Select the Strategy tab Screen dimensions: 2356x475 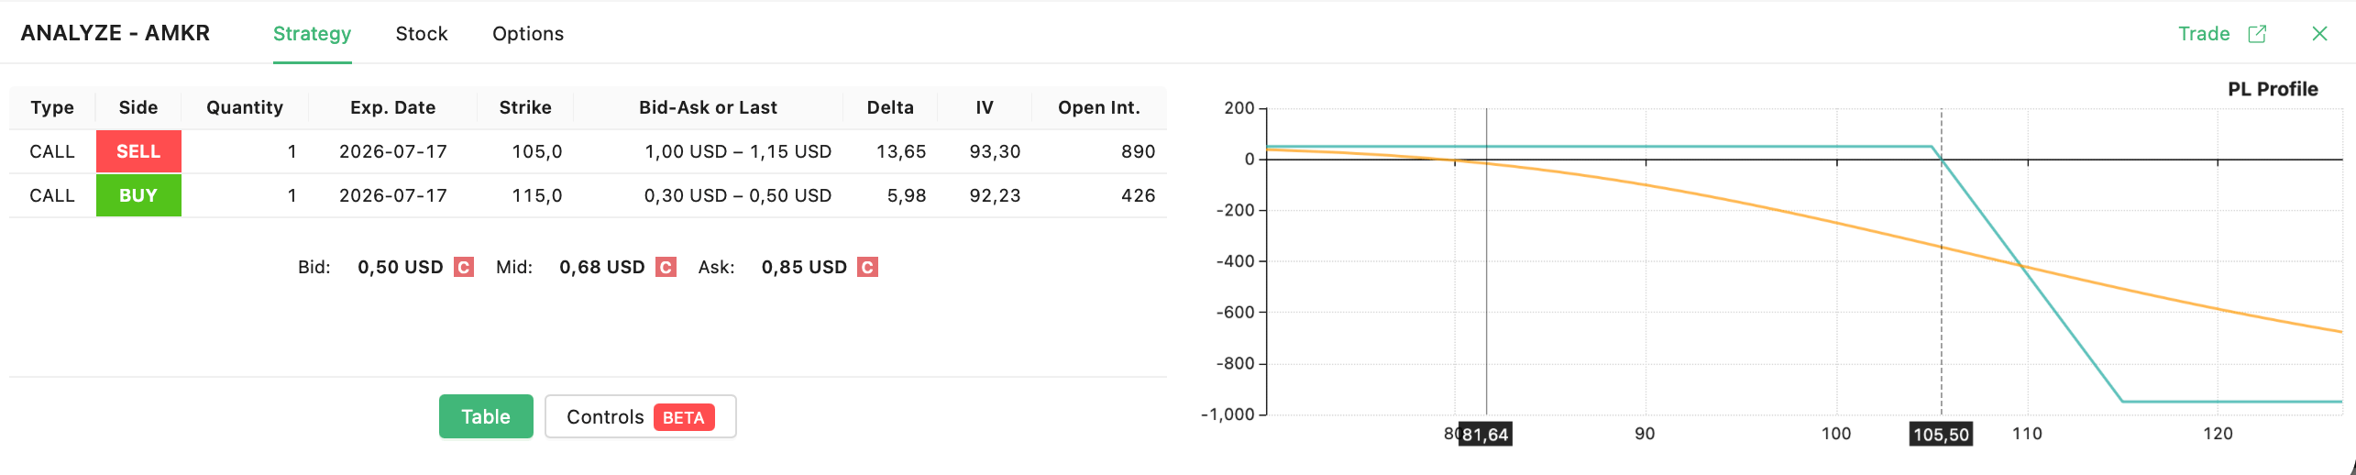tap(312, 34)
